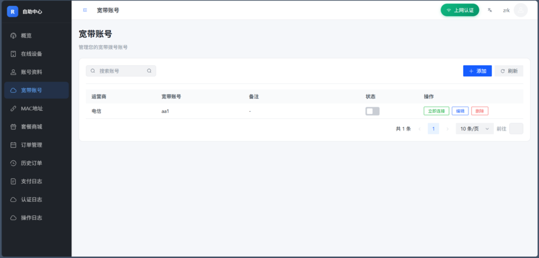Collapse the sidebar with the menu fold icon
539x258 pixels.
click(x=85, y=10)
